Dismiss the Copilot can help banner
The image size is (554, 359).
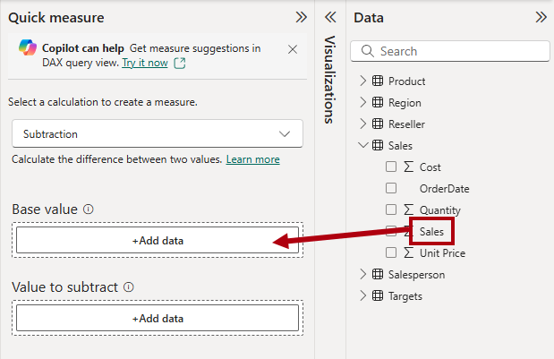coord(293,49)
